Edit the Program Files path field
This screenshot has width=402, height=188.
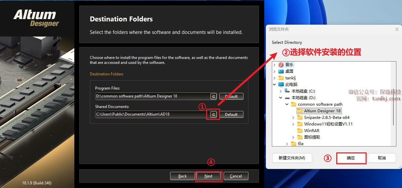[153, 96]
